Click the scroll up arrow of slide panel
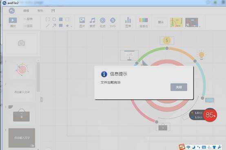 (x=38, y=60)
